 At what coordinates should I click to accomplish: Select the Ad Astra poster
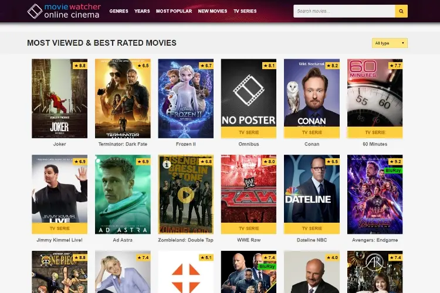tap(123, 195)
